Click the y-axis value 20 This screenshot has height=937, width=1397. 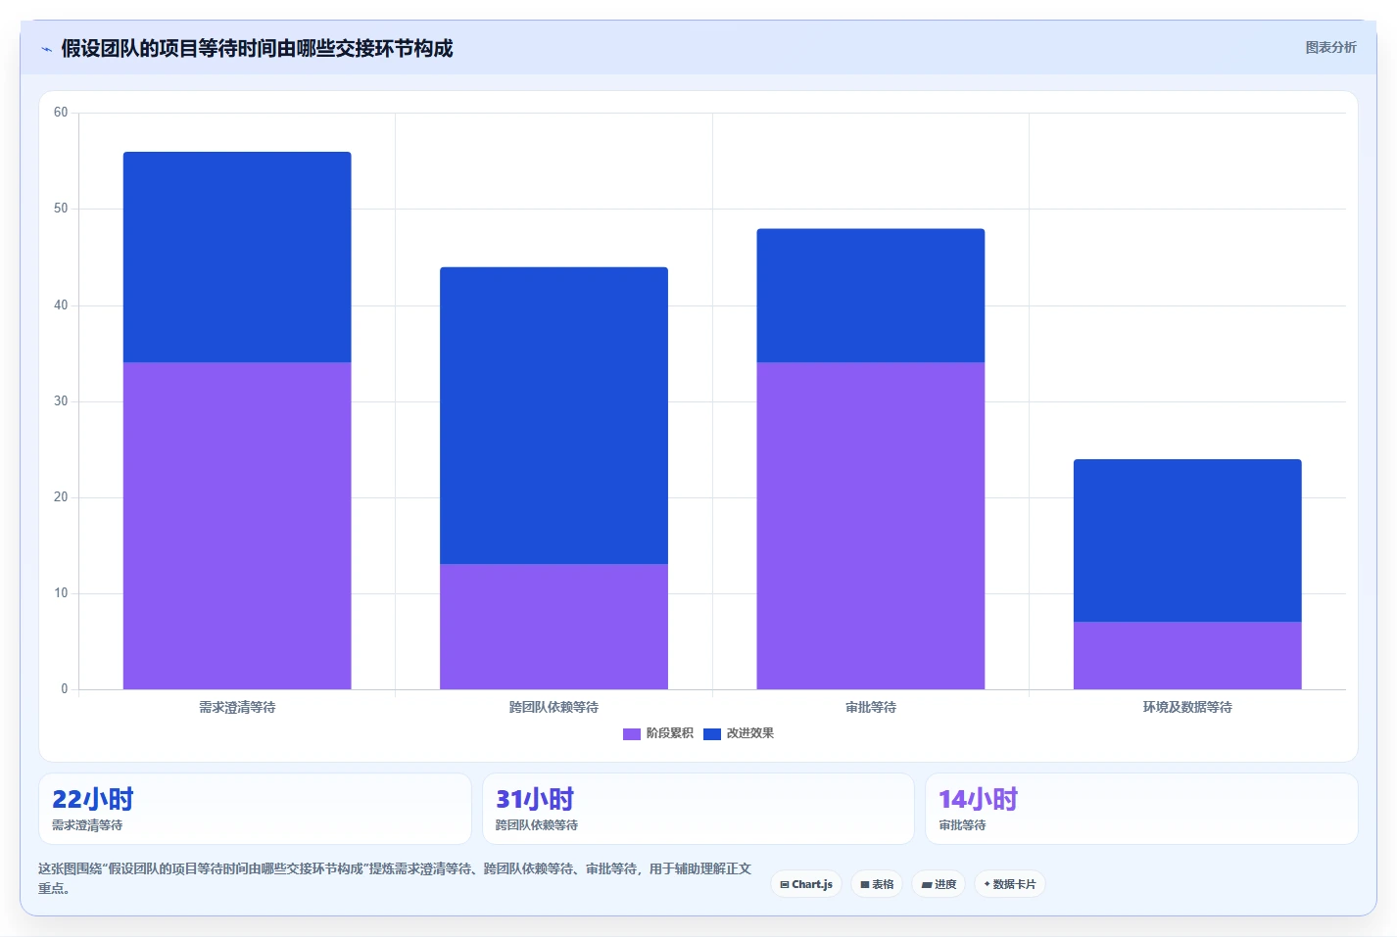click(x=61, y=497)
